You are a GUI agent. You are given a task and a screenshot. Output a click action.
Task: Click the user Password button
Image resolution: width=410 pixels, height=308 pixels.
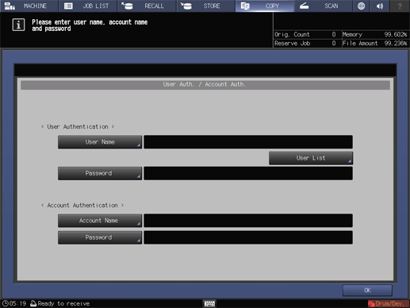(100, 173)
